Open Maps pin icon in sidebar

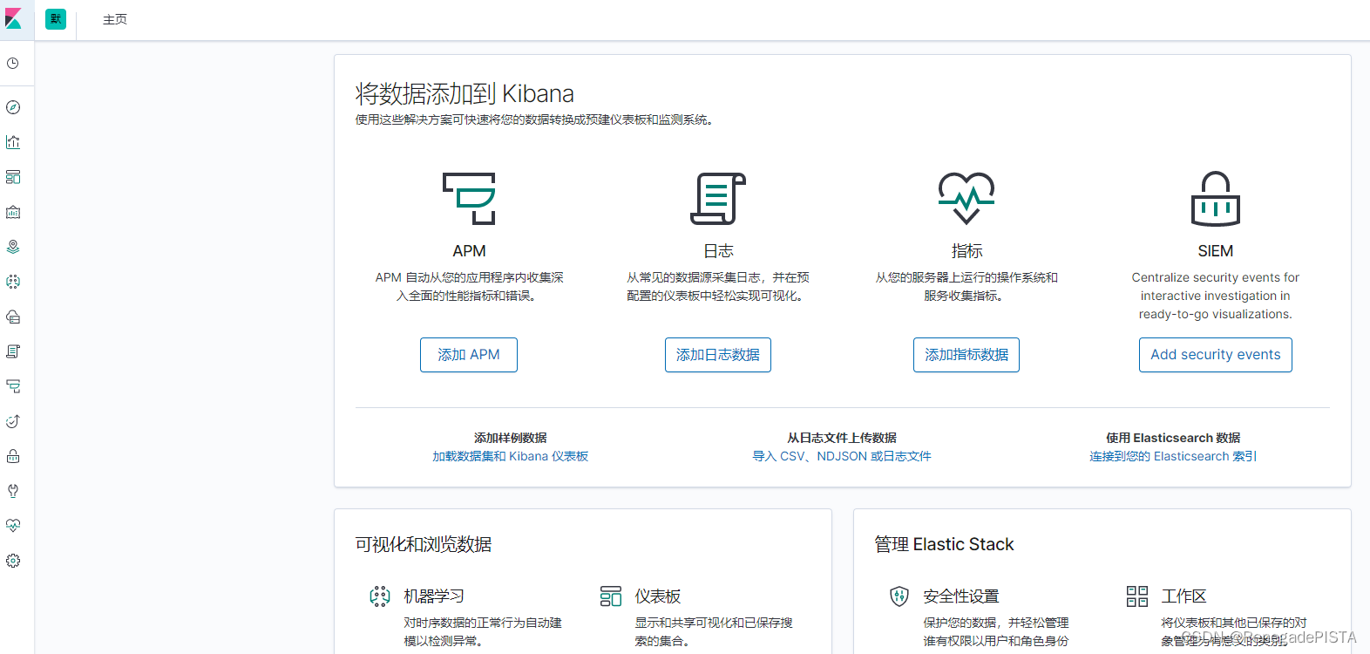(13, 247)
